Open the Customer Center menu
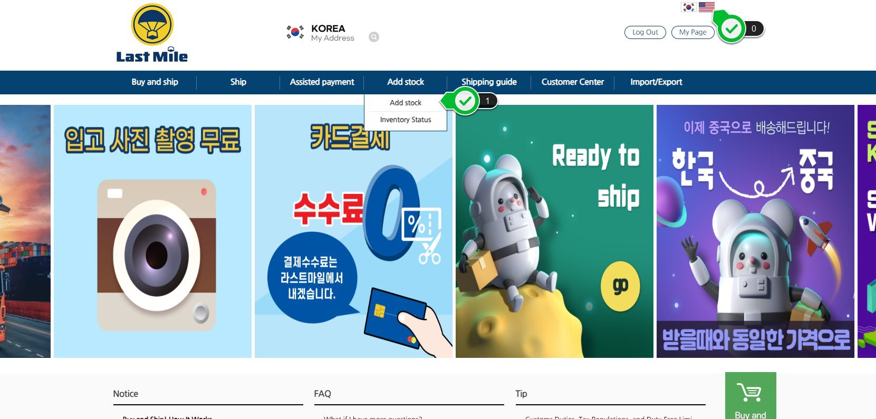This screenshot has height=419, width=876. click(x=573, y=82)
